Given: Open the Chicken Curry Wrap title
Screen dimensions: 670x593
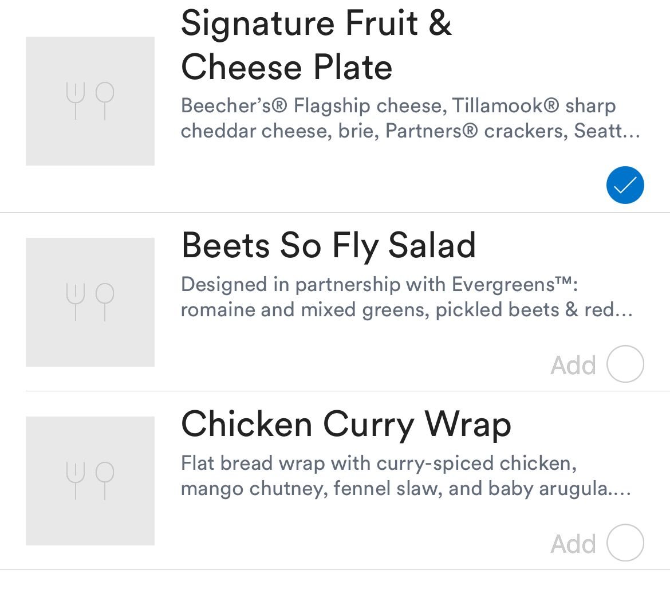Looking at the screenshot, I should click(x=346, y=424).
